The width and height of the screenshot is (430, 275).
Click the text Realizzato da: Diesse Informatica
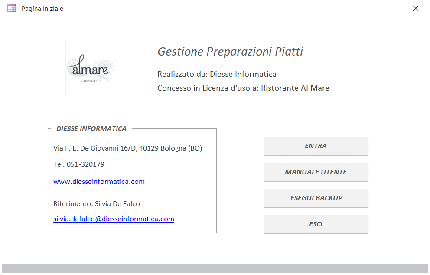217,74
